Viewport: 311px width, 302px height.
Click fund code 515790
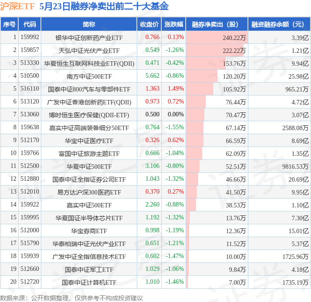click(x=30, y=243)
